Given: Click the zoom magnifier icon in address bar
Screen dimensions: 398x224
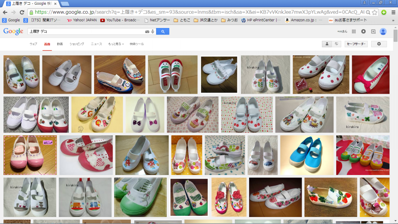Looking at the screenshot, I should pos(368,12).
